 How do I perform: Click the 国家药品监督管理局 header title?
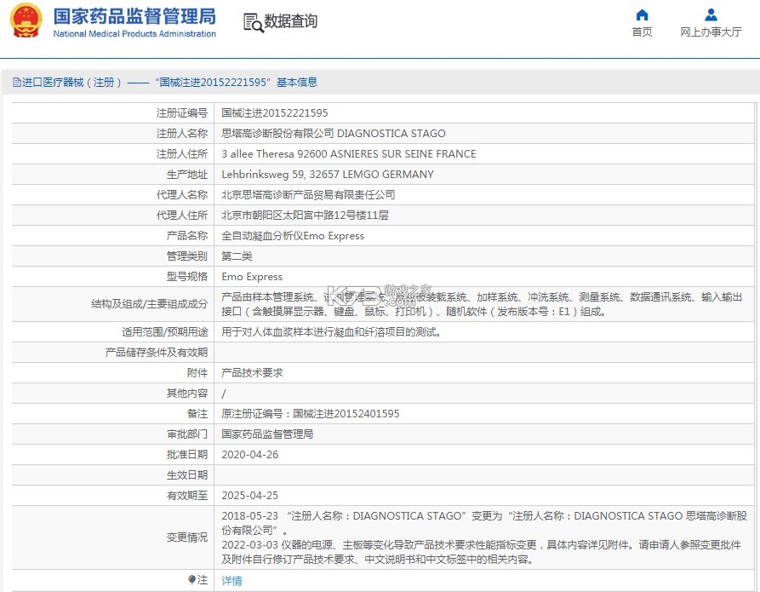[134, 16]
